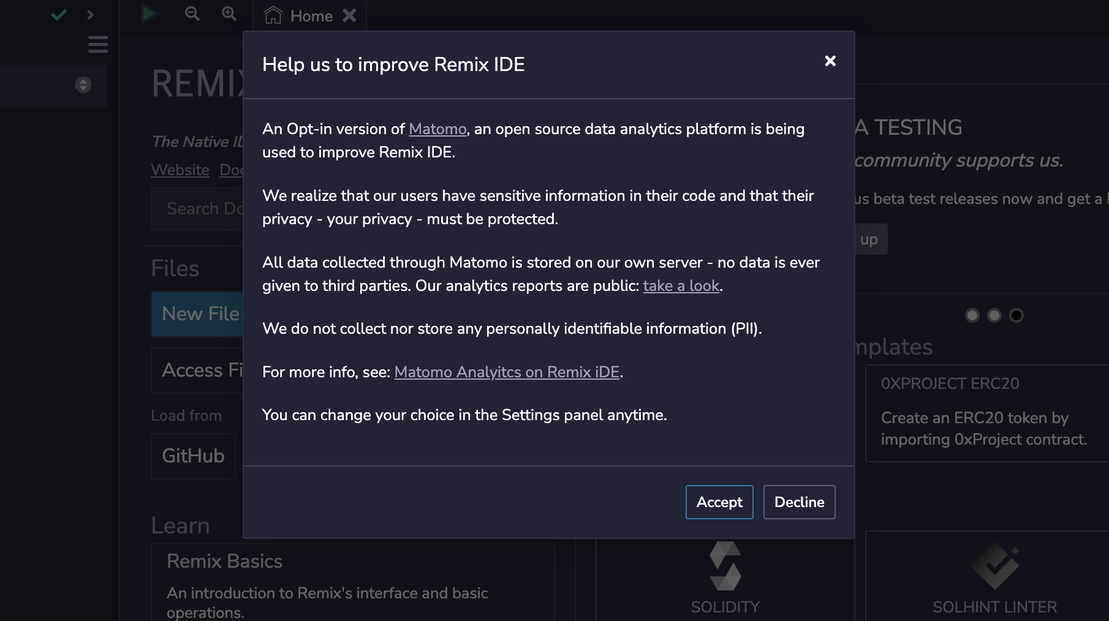The width and height of the screenshot is (1109, 621).
Task: Click the New File button
Action: click(x=197, y=314)
